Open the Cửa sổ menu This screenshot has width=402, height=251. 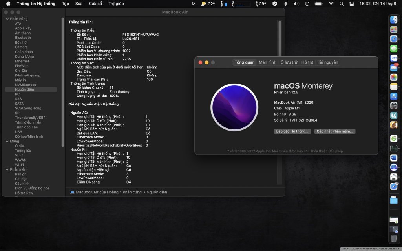pyautogui.click(x=95, y=4)
